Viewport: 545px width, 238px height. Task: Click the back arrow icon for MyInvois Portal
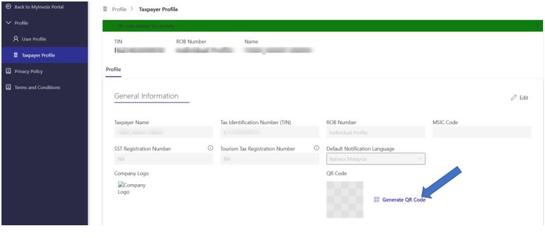(8, 7)
